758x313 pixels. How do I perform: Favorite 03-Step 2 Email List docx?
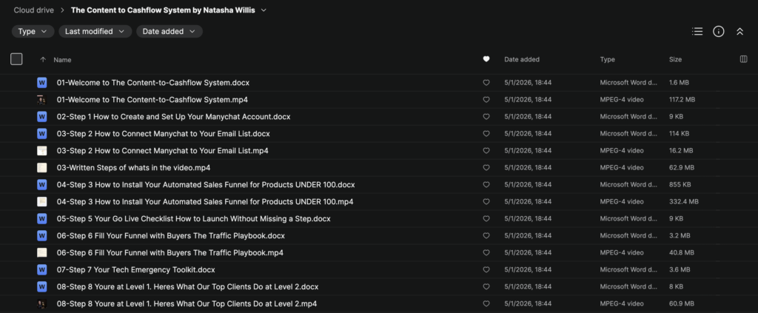coord(486,133)
